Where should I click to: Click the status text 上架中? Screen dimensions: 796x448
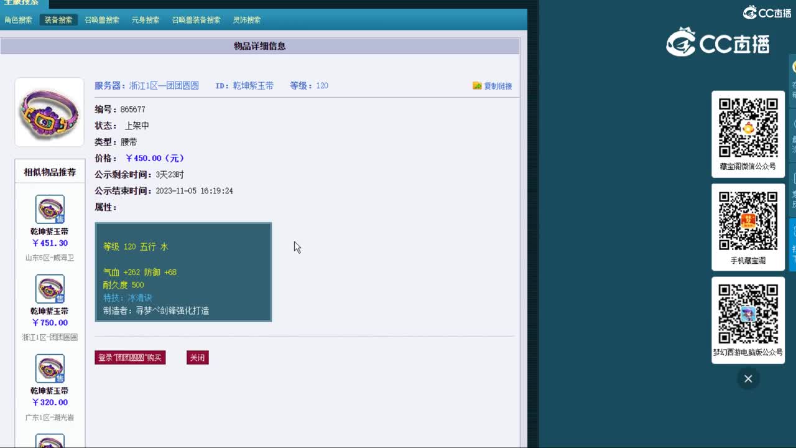pos(137,126)
